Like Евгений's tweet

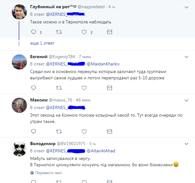click(84, 88)
